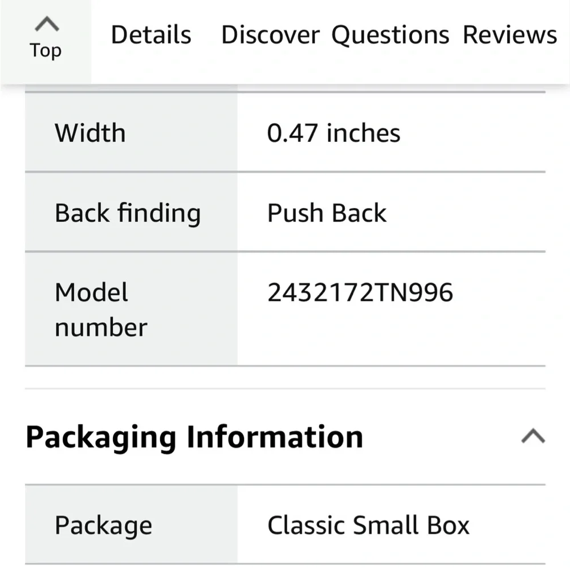Tap the Top up-arrow icon
Screen dimensions: 570x570
coord(47,24)
